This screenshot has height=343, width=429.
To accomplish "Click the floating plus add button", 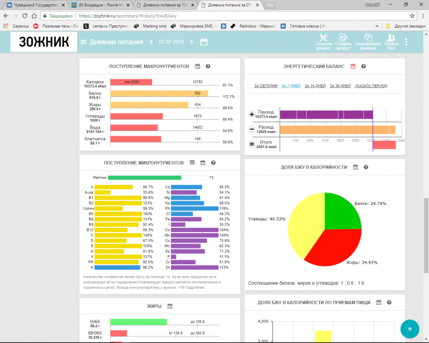I will [410, 328].
